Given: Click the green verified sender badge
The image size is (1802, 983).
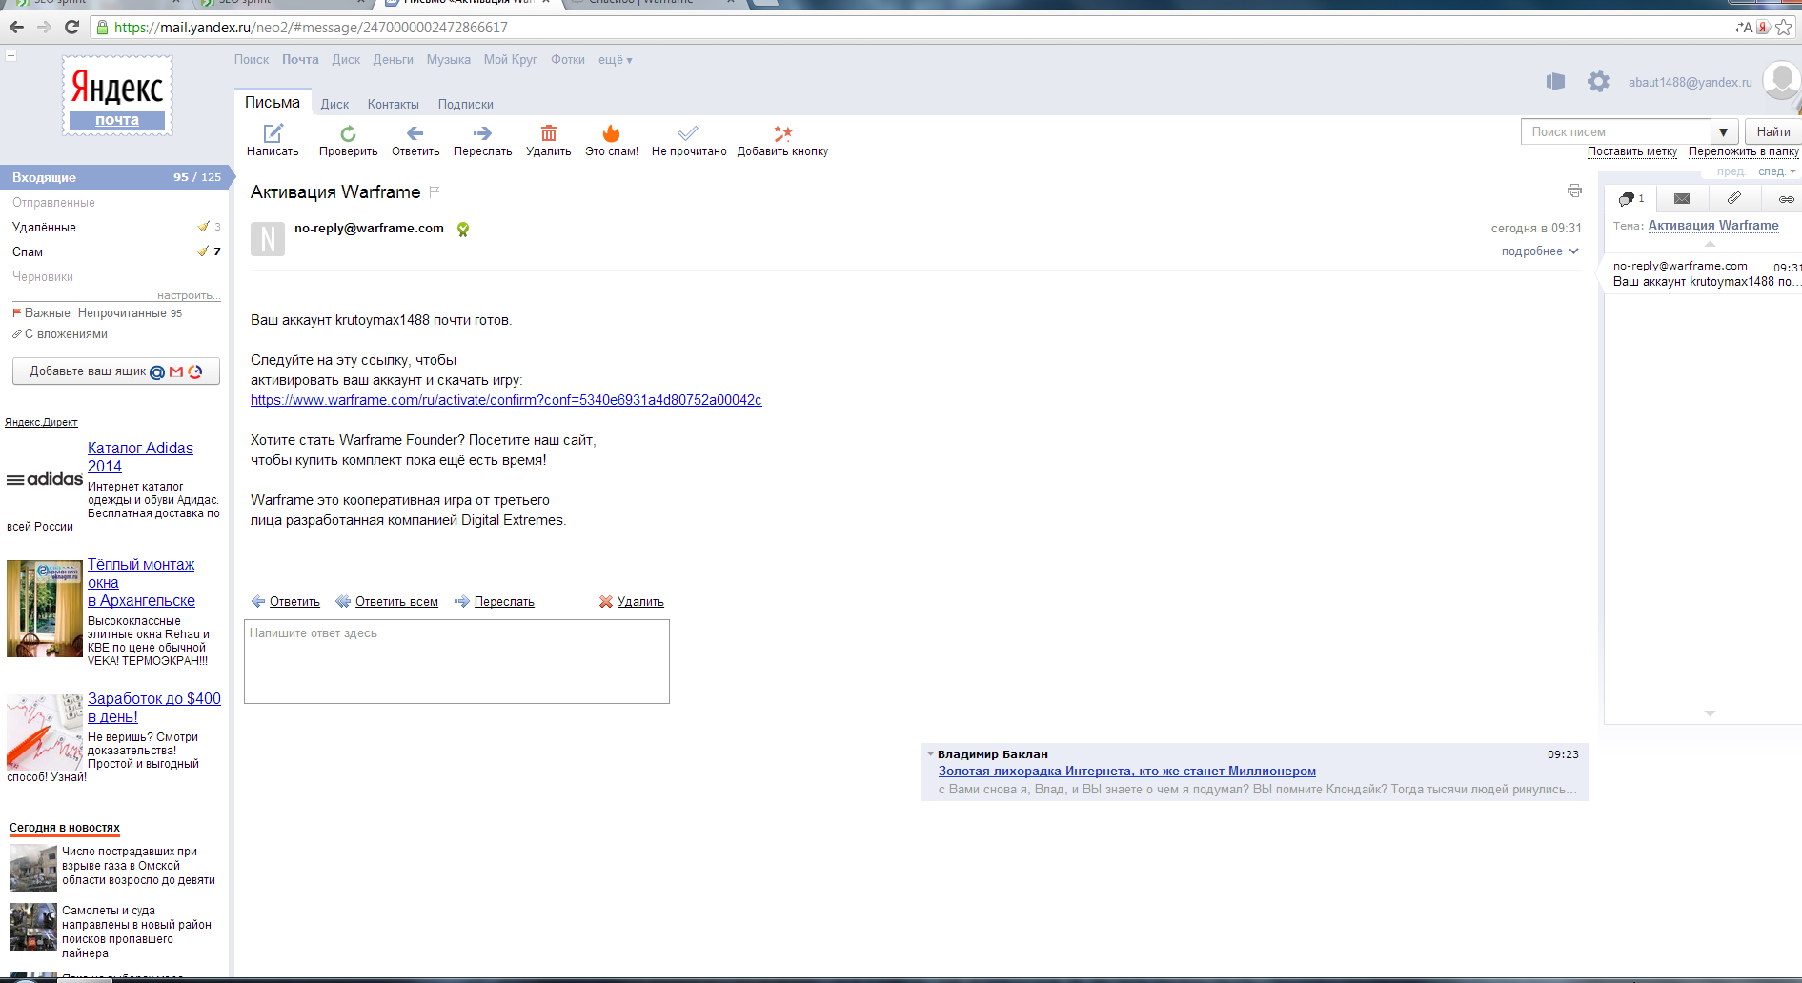Looking at the screenshot, I should [463, 230].
